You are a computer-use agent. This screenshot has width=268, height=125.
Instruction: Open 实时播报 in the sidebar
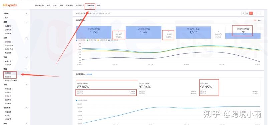[8, 42]
